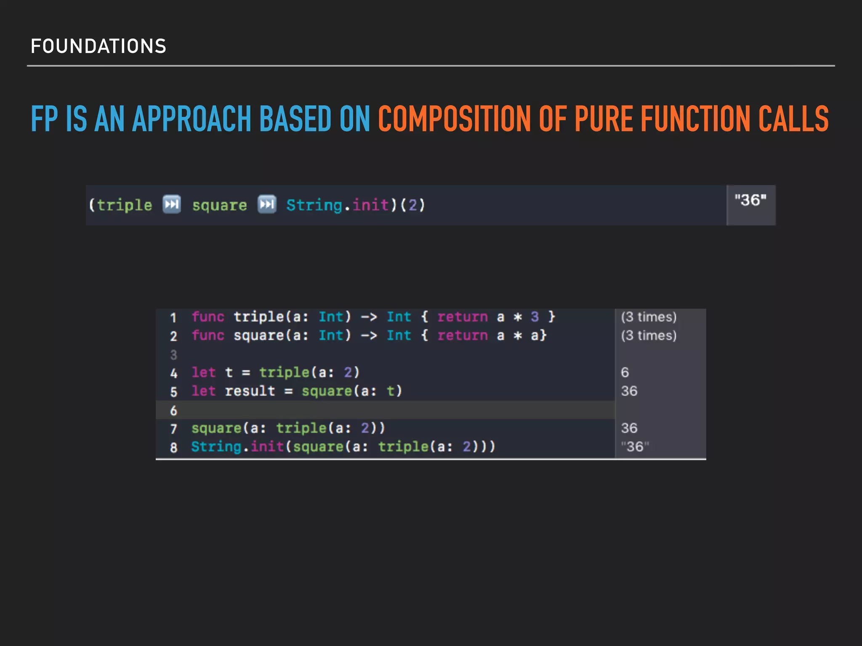Click the 'let result = square(a: t)' line

pos(296,391)
